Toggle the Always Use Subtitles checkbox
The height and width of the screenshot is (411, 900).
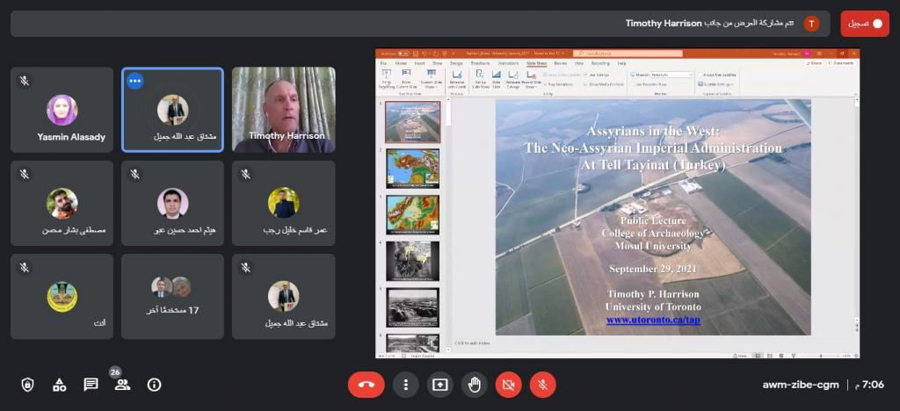tap(700, 75)
